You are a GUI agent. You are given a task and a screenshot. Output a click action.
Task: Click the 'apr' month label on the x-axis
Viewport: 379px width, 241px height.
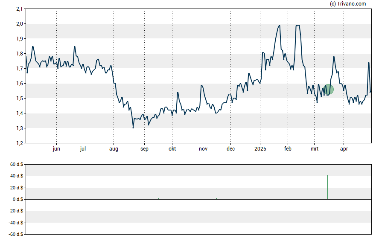click(344, 149)
